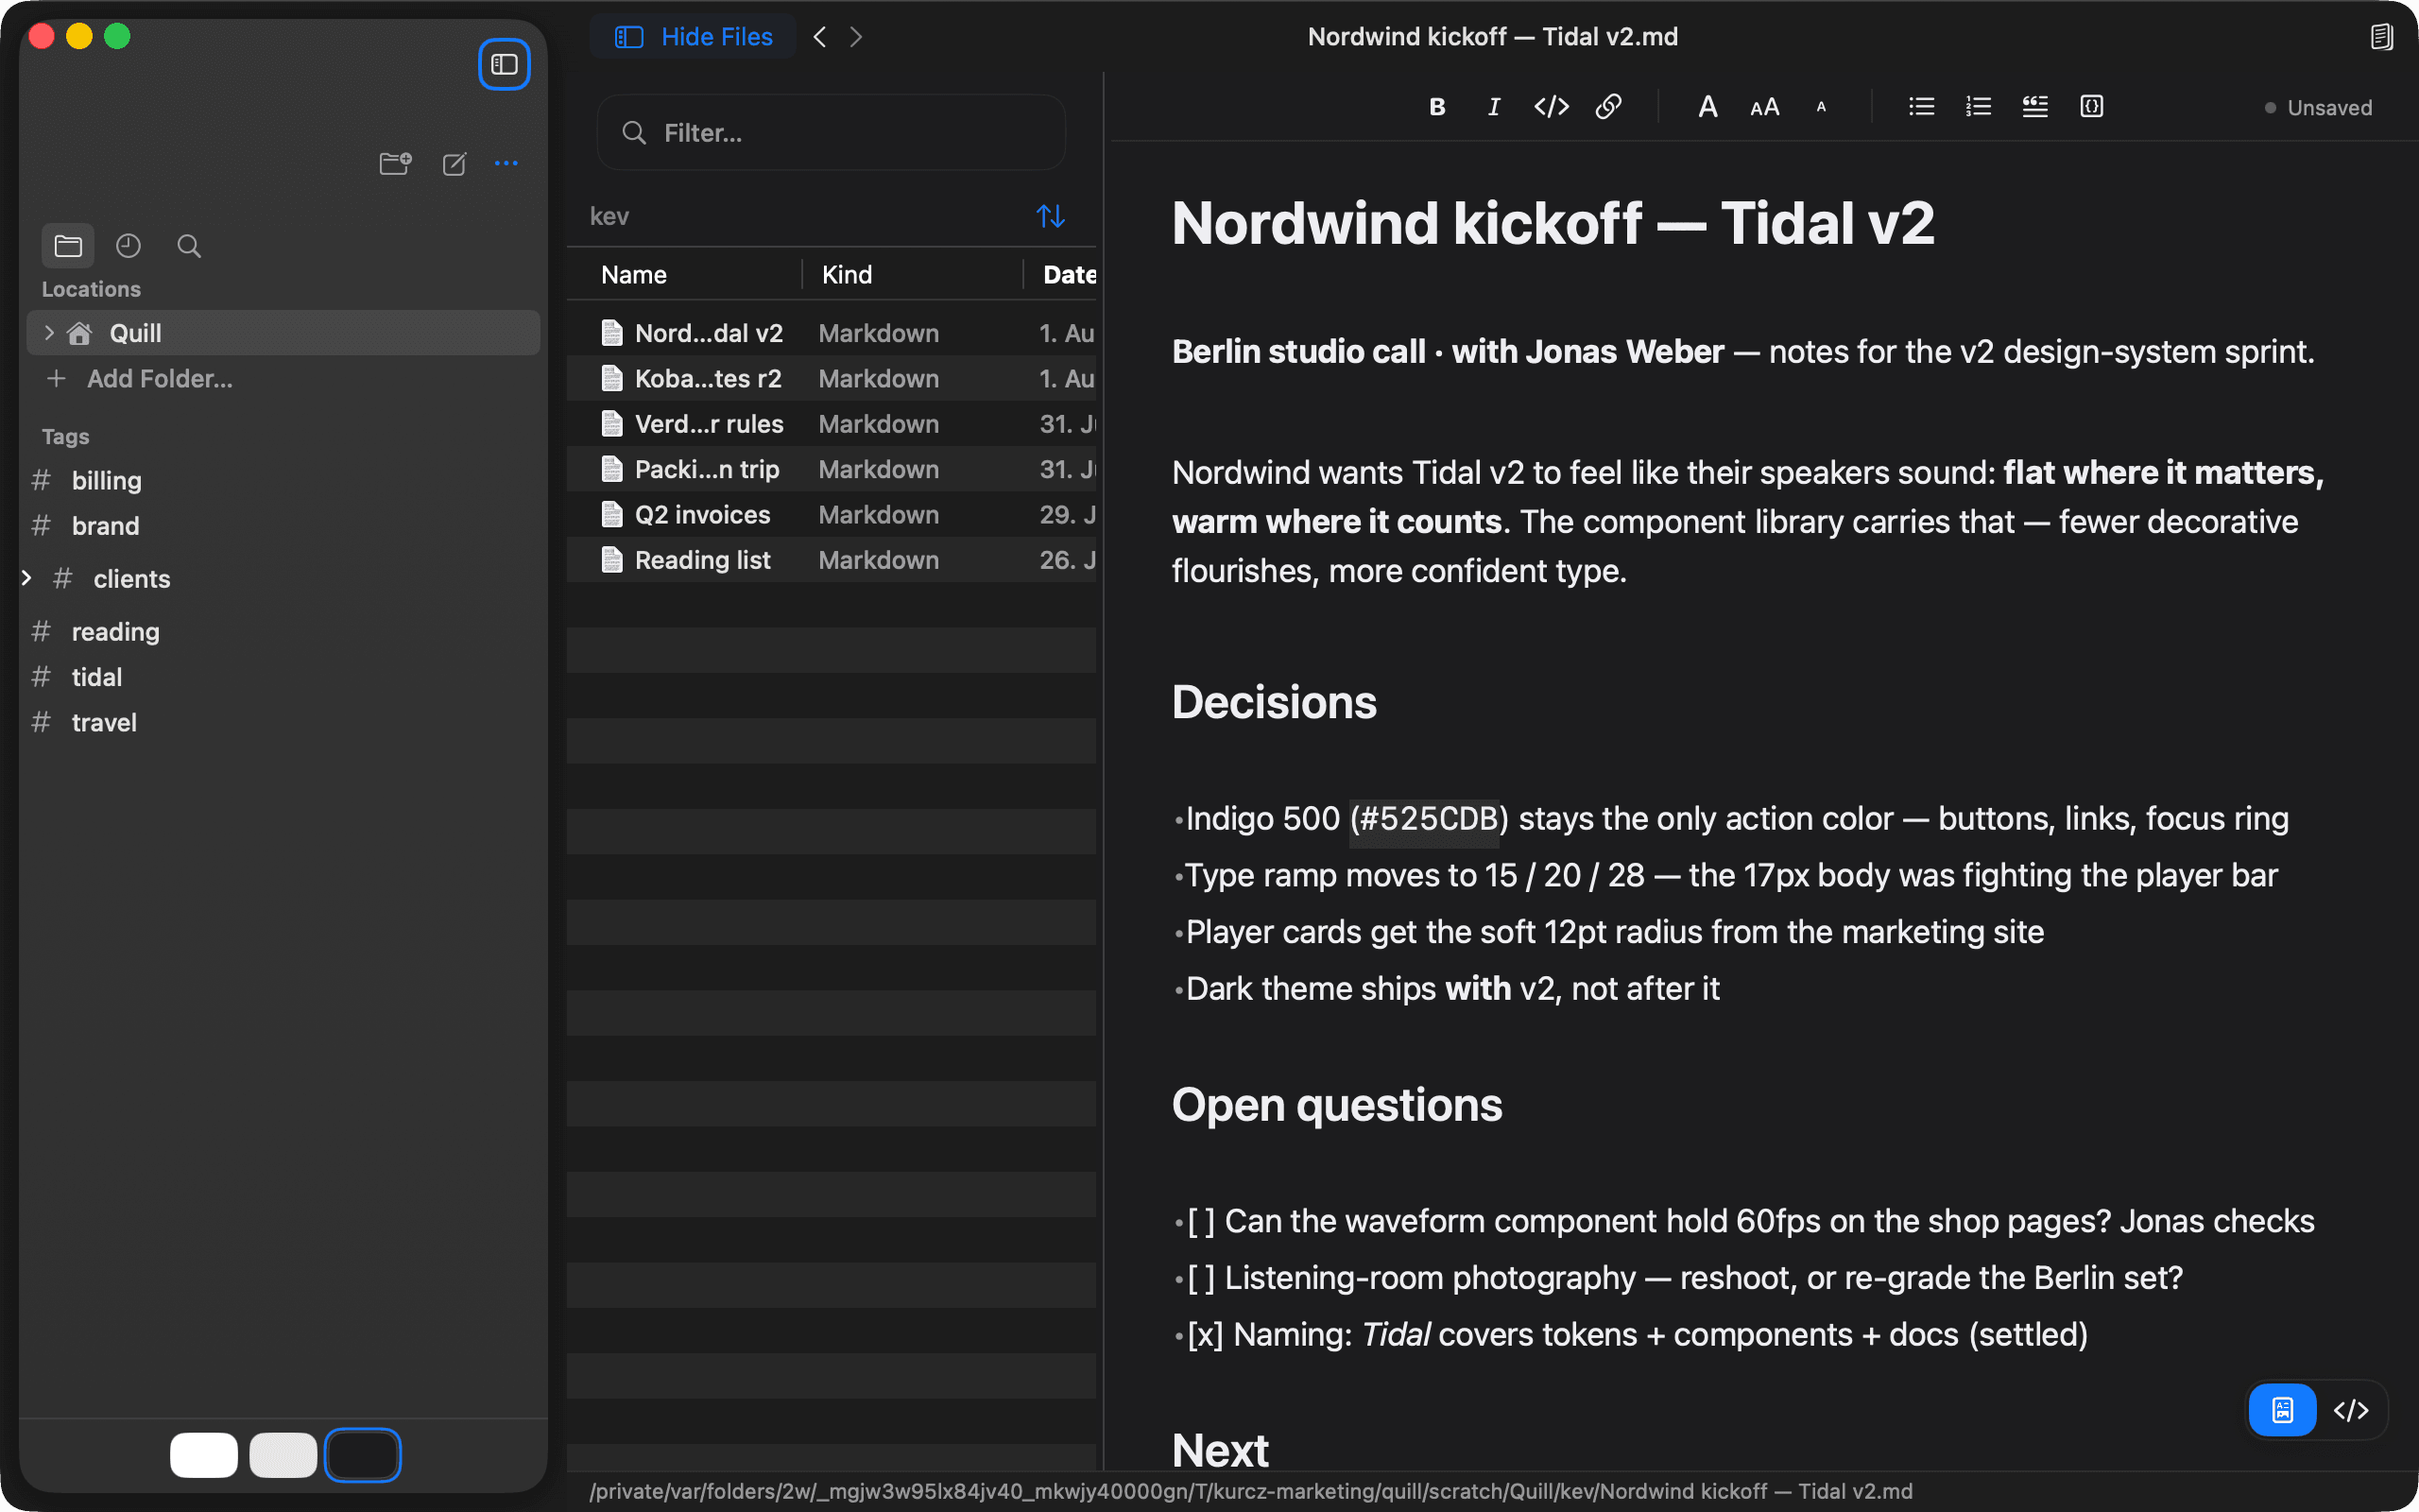Open the three-dot more options menu
The width and height of the screenshot is (2419, 1512).
(x=506, y=163)
